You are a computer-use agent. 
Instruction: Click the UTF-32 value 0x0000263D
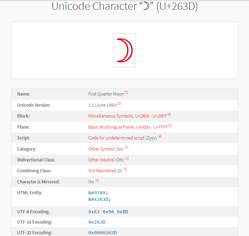tap(103, 233)
